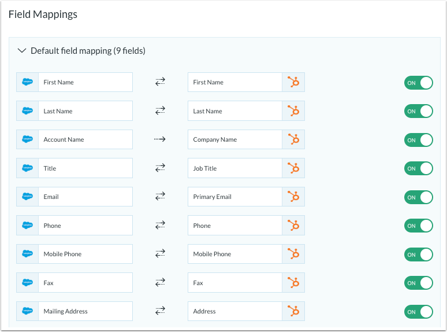Click HubSpot icon beside HubSpot Mobile Phone field

(x=293, y=254)
